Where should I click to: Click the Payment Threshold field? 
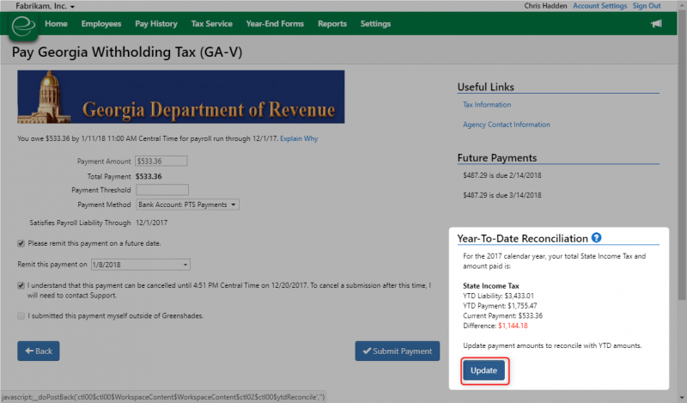tap(162, 190)
